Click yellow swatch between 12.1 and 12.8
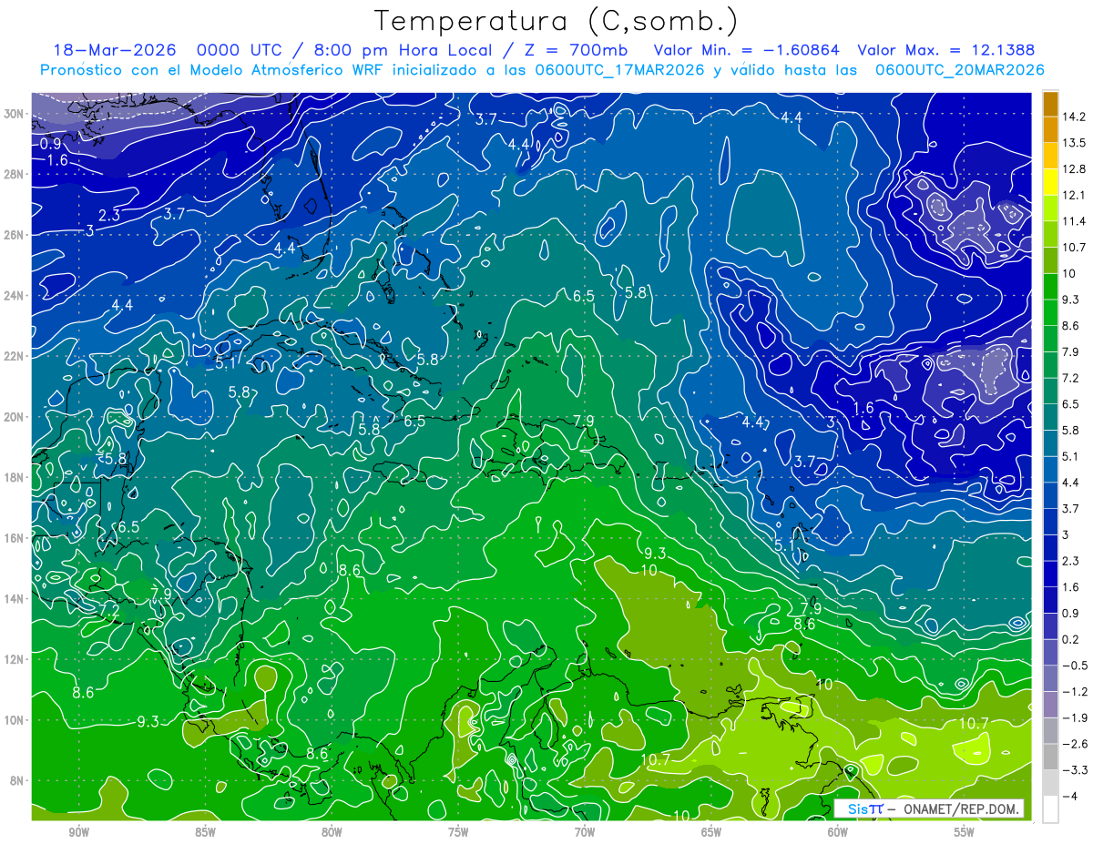This screenshot has height=844, width=1093. (1050, 182)
